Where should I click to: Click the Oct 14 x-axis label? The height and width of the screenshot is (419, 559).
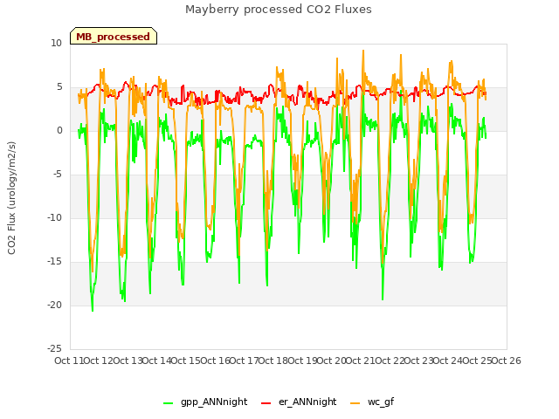156,361
